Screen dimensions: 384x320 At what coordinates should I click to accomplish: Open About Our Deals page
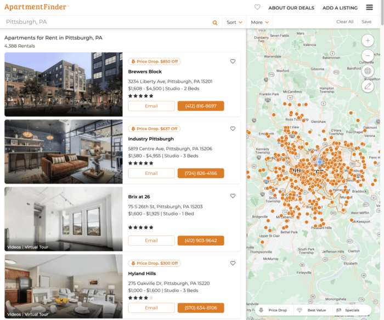(291, 8)
